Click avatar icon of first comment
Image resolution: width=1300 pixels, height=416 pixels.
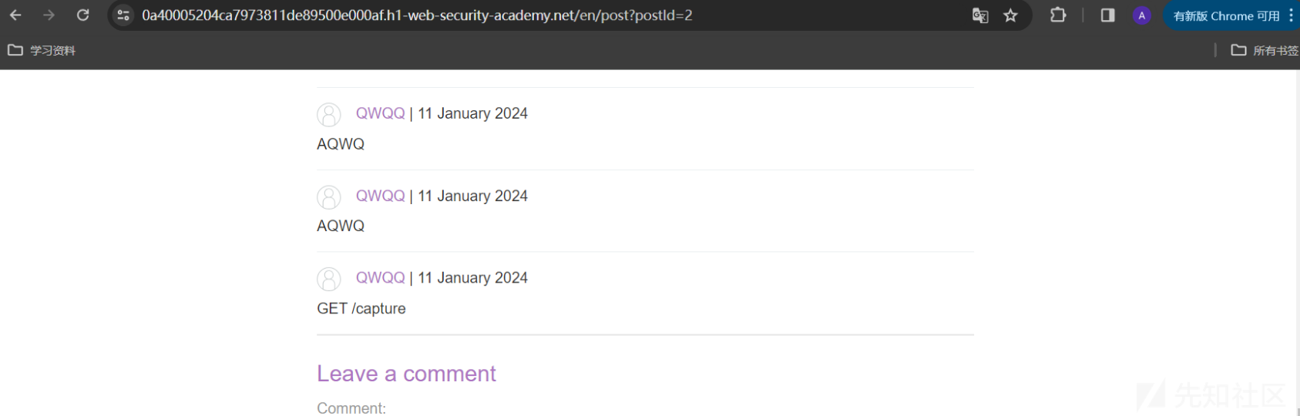click(329, 115)
